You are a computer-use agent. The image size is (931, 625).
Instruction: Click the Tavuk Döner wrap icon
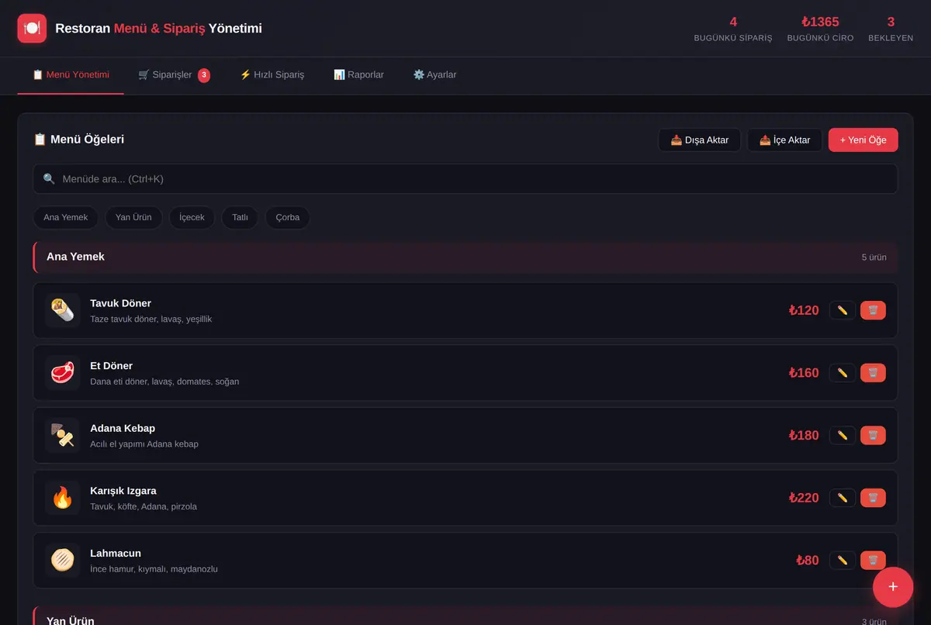[x=62, y=310]
